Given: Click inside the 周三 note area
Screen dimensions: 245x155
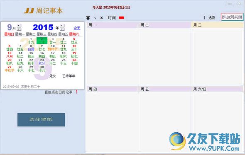Looking at the screenshot, I should [x=217, y=57].
